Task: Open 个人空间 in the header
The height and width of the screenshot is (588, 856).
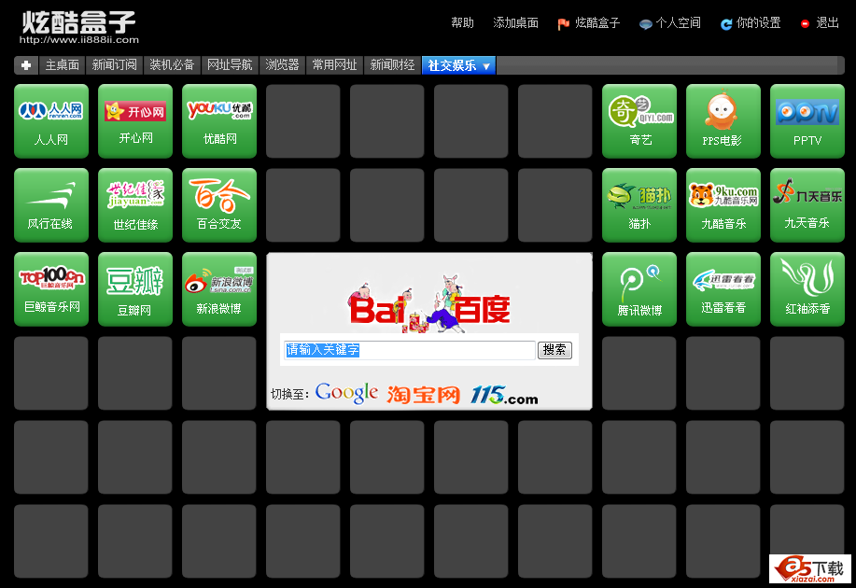Action: [670, 23]
